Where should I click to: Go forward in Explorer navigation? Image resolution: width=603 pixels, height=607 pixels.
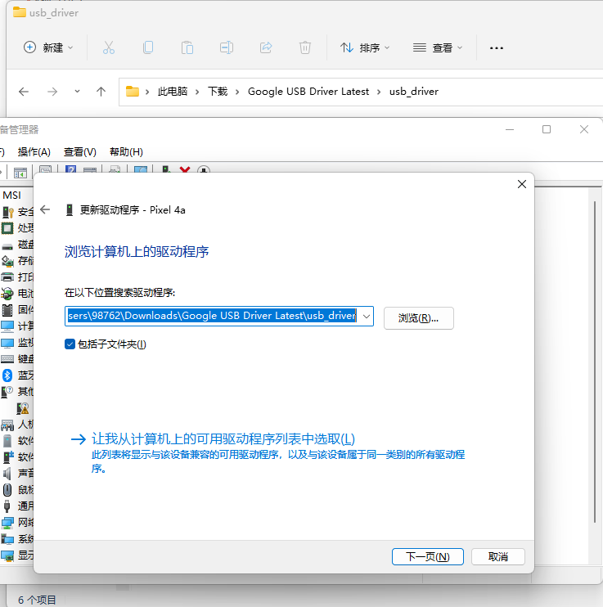coord(52,92)
